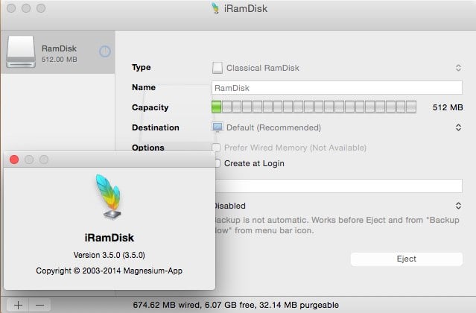Click the Version 3.5.0 (3.5.0) text
This screenshot has height=313, width=476.
point(110,255)
